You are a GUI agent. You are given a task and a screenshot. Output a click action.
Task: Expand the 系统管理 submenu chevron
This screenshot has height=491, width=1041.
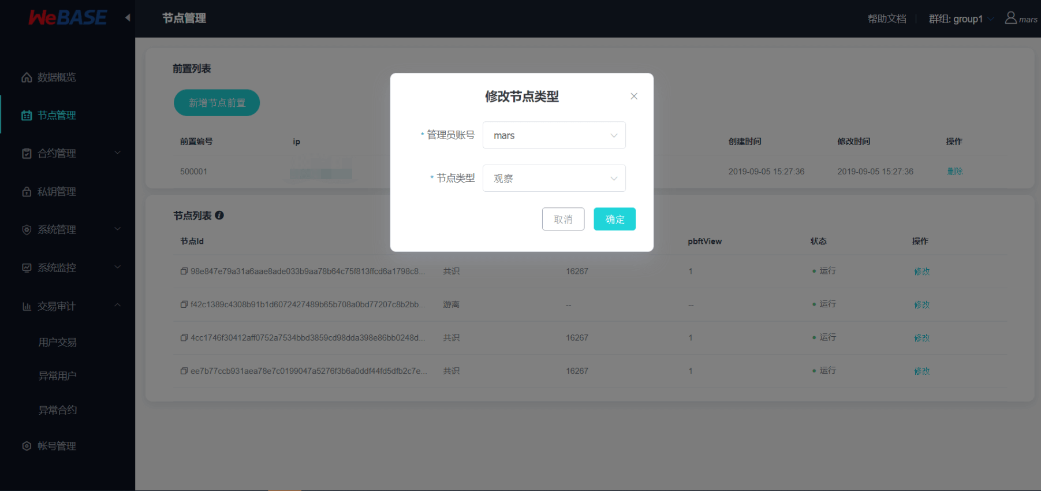pyautogui.click(x=118, y=229)
